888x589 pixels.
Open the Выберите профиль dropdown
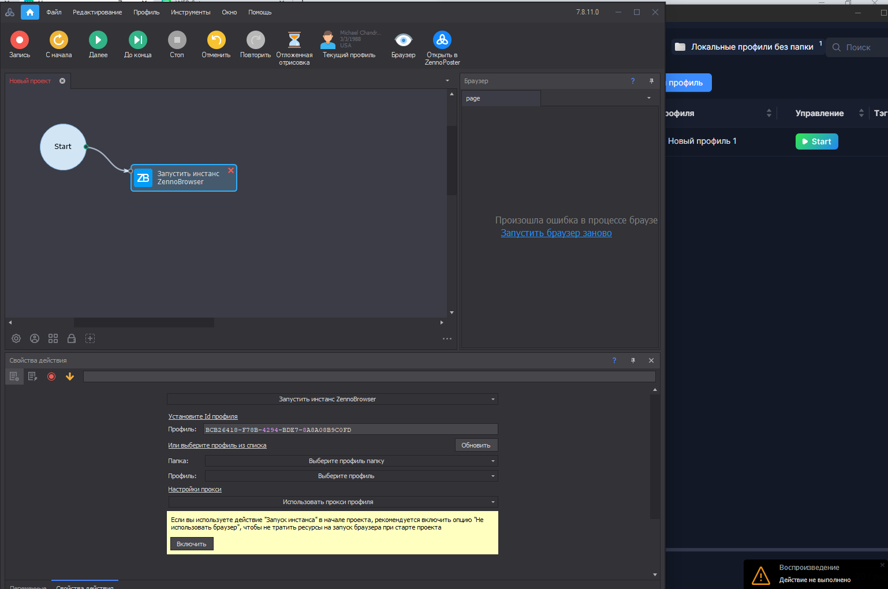(x=351, y=476)
